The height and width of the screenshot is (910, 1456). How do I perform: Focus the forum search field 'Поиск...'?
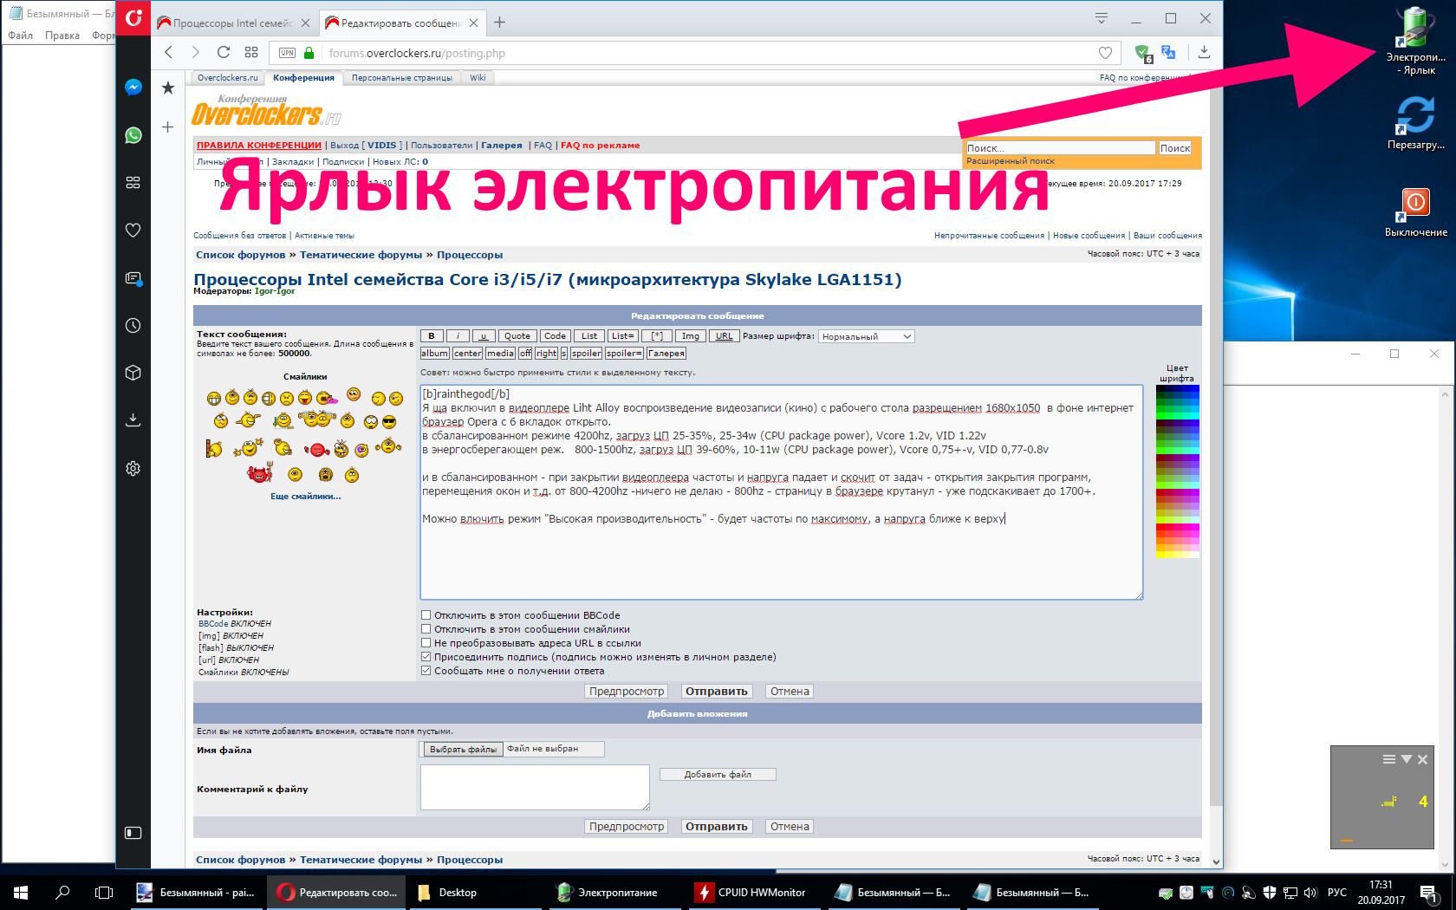tap(1061, 148)
